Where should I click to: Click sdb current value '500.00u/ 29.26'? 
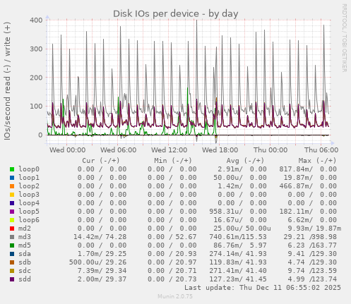click(97, 262)
